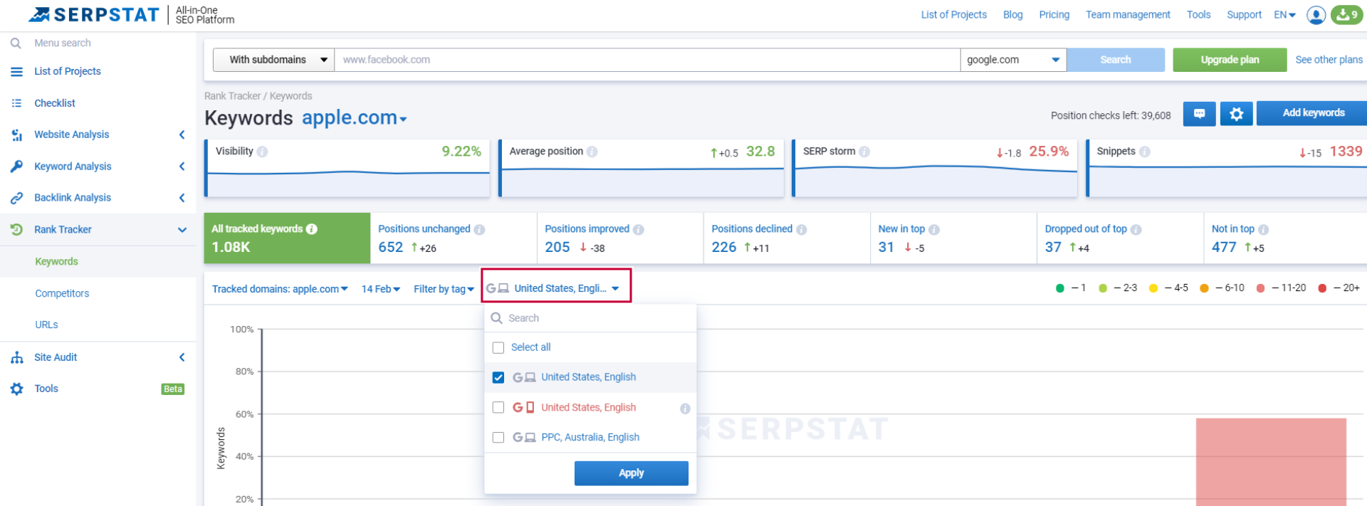
Task: Select the Positions improved tab
Action: (620, 238)
